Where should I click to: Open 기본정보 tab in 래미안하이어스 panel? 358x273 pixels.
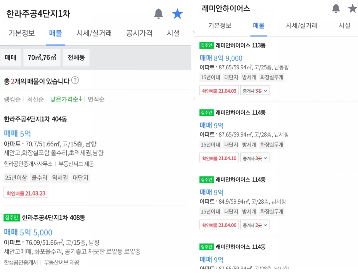(x=220, y=26)
